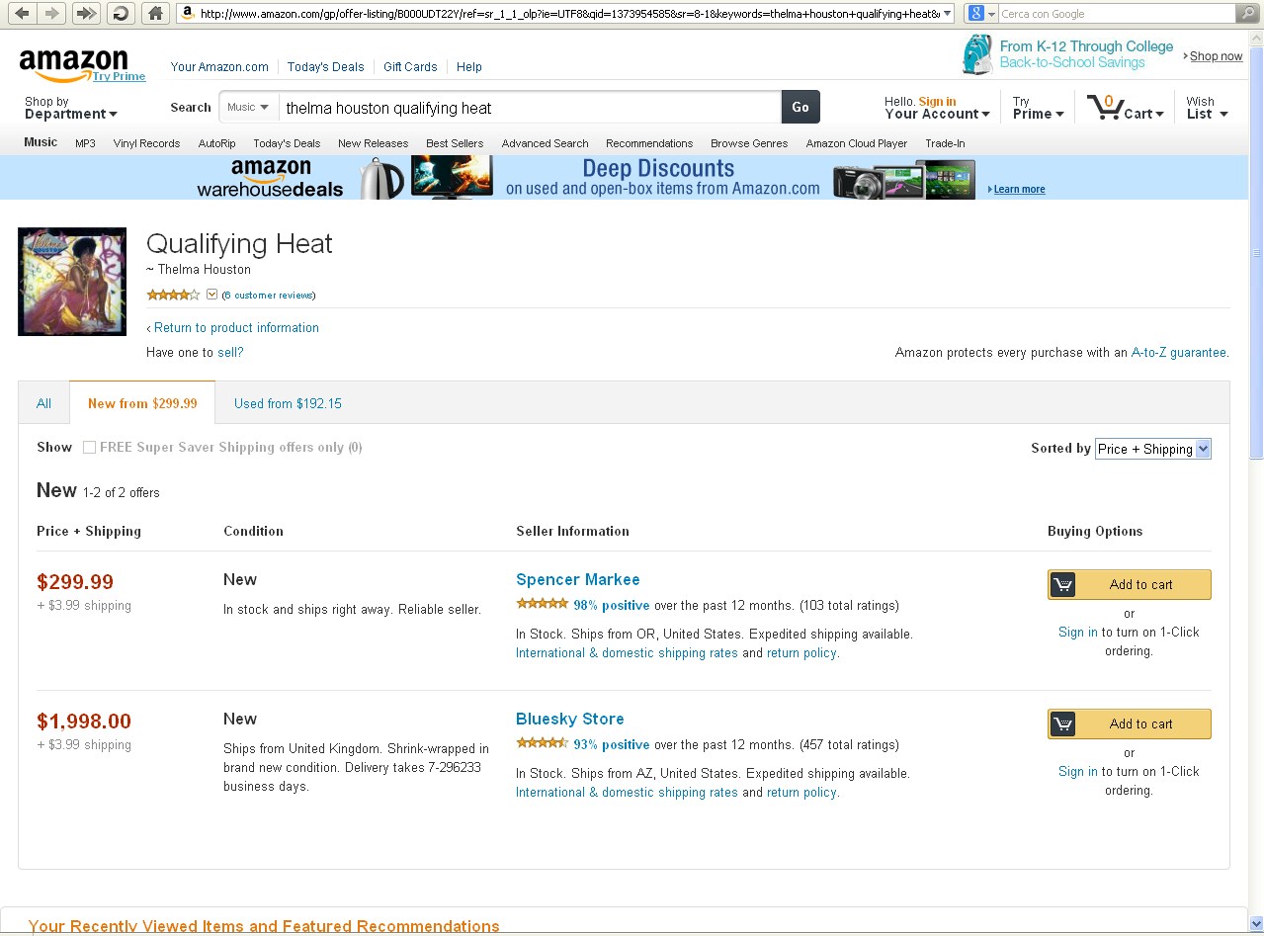1264x936 pixels.
Task: Expand the Shop by Department menu
Action: pos(71,108)
